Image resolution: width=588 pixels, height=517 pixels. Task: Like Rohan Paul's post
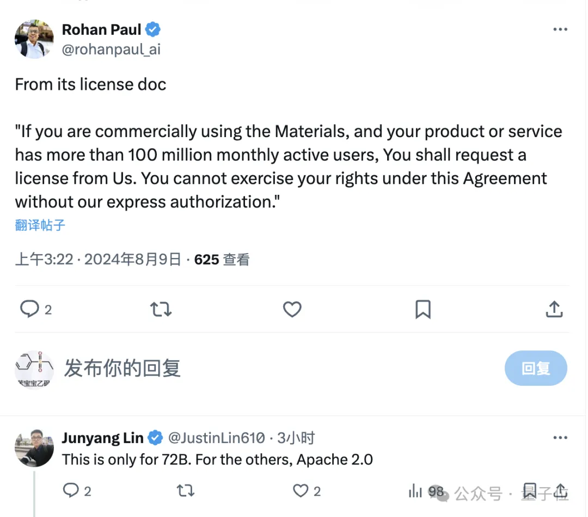point(292,309)
